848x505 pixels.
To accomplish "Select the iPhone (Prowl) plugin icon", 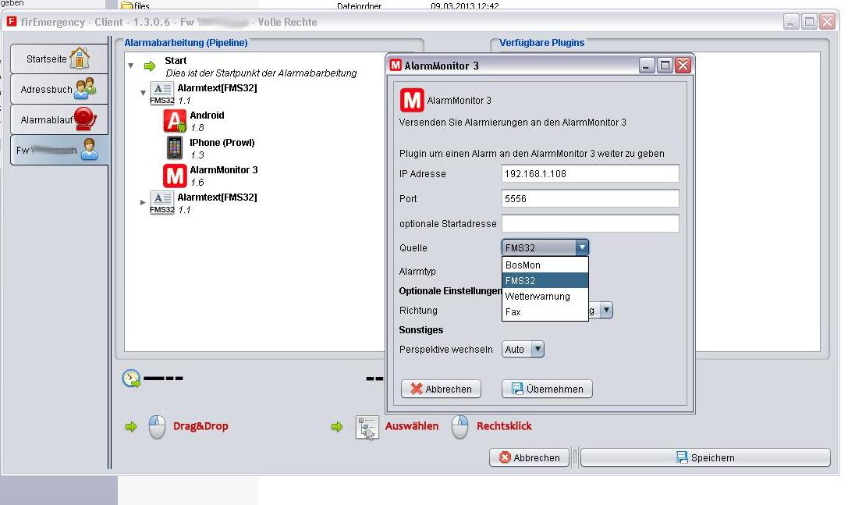I will tap(175, 148).
